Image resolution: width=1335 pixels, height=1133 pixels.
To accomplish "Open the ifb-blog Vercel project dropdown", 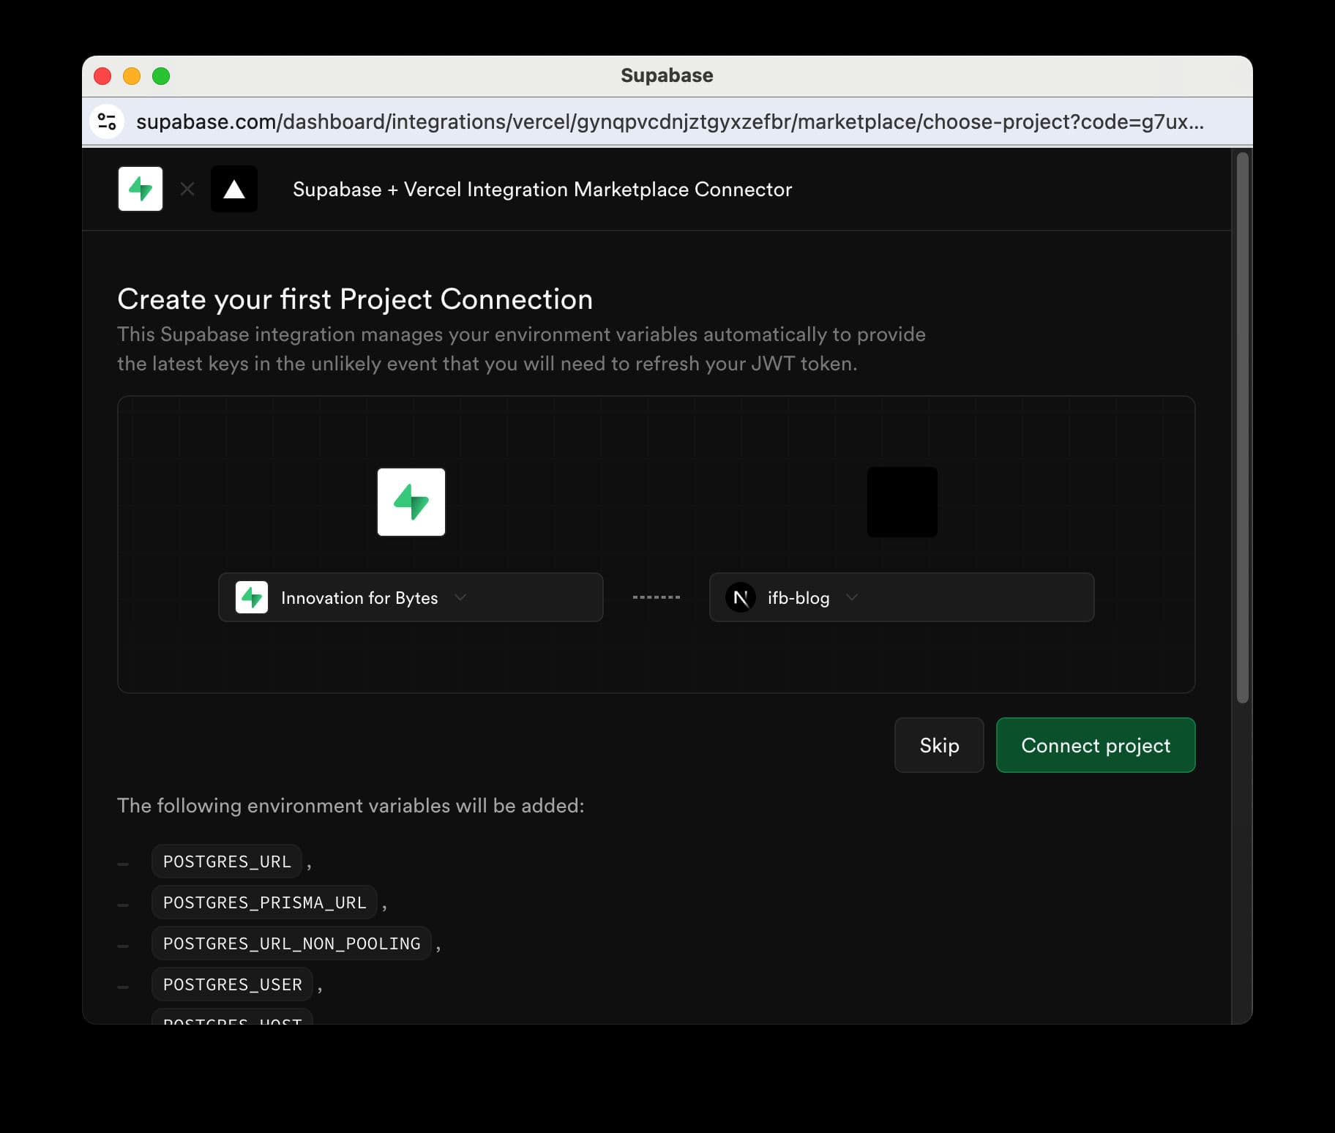I will pyautogui.click(x=901, y=597).
